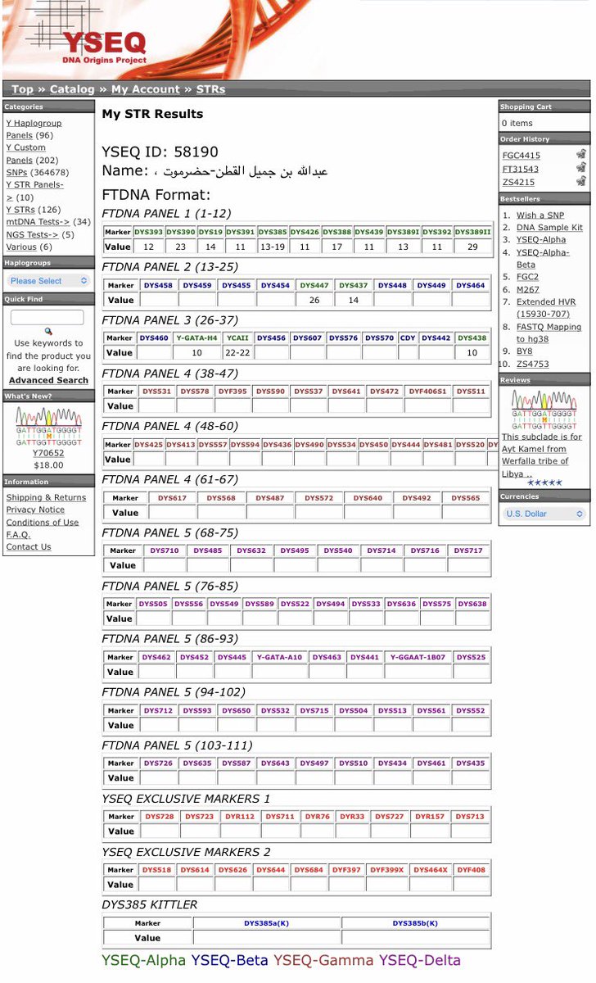Open the Reviews chromatogram thumbnail image
Image resolution: width=596 pixels, height=983 pixels.
coord(544,410)
